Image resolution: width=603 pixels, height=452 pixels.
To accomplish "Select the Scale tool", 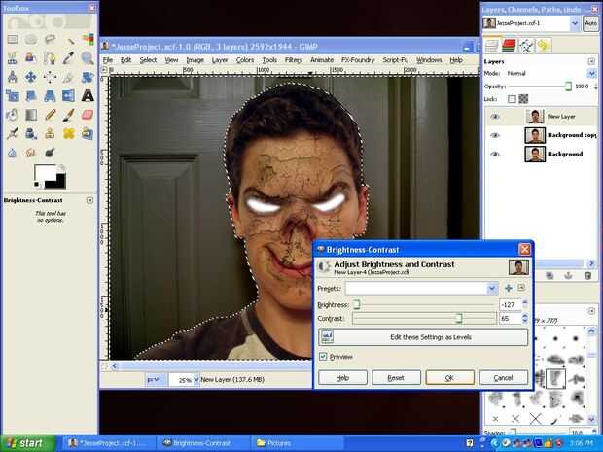I will pyautogui.click(x=13, y=95).
